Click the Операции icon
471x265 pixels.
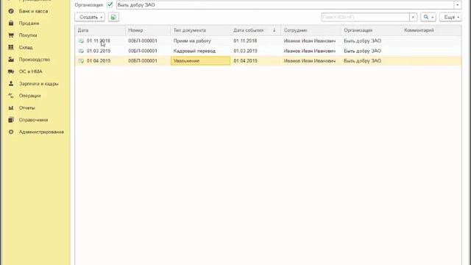(11, 96)
